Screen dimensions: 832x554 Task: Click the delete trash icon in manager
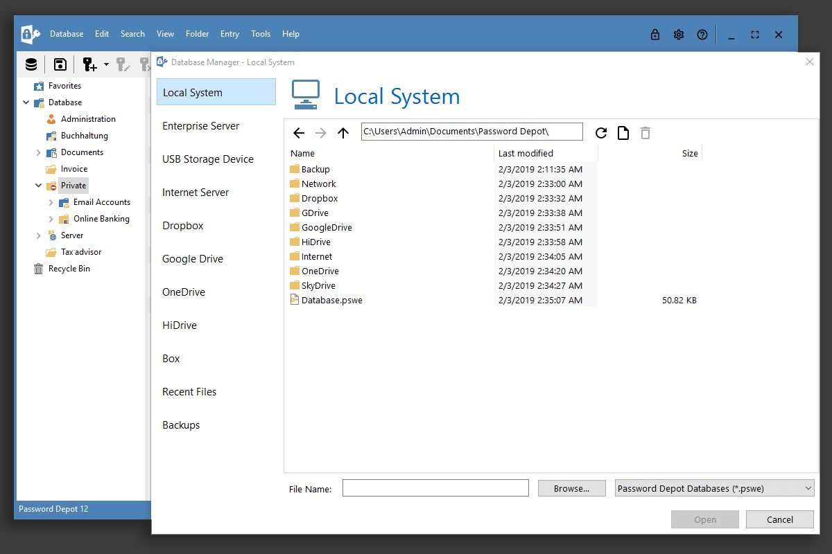tap(645, 133)
